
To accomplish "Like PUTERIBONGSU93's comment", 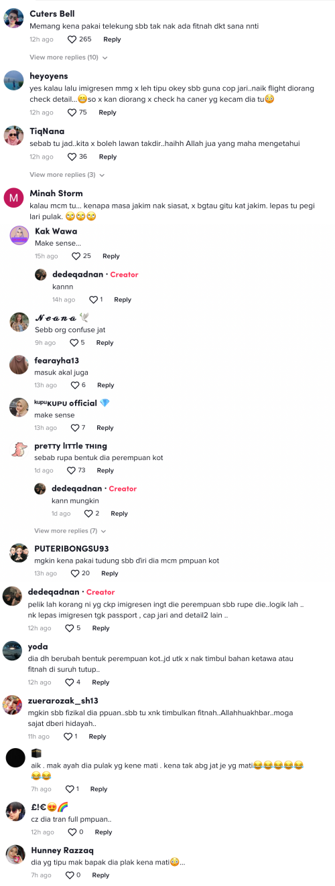I will [75, 573].
